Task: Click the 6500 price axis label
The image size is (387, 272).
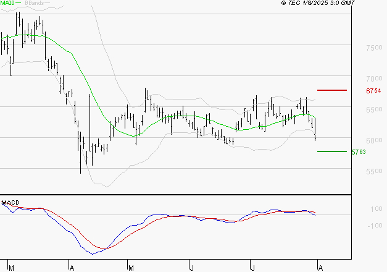Action: [374, 109]
